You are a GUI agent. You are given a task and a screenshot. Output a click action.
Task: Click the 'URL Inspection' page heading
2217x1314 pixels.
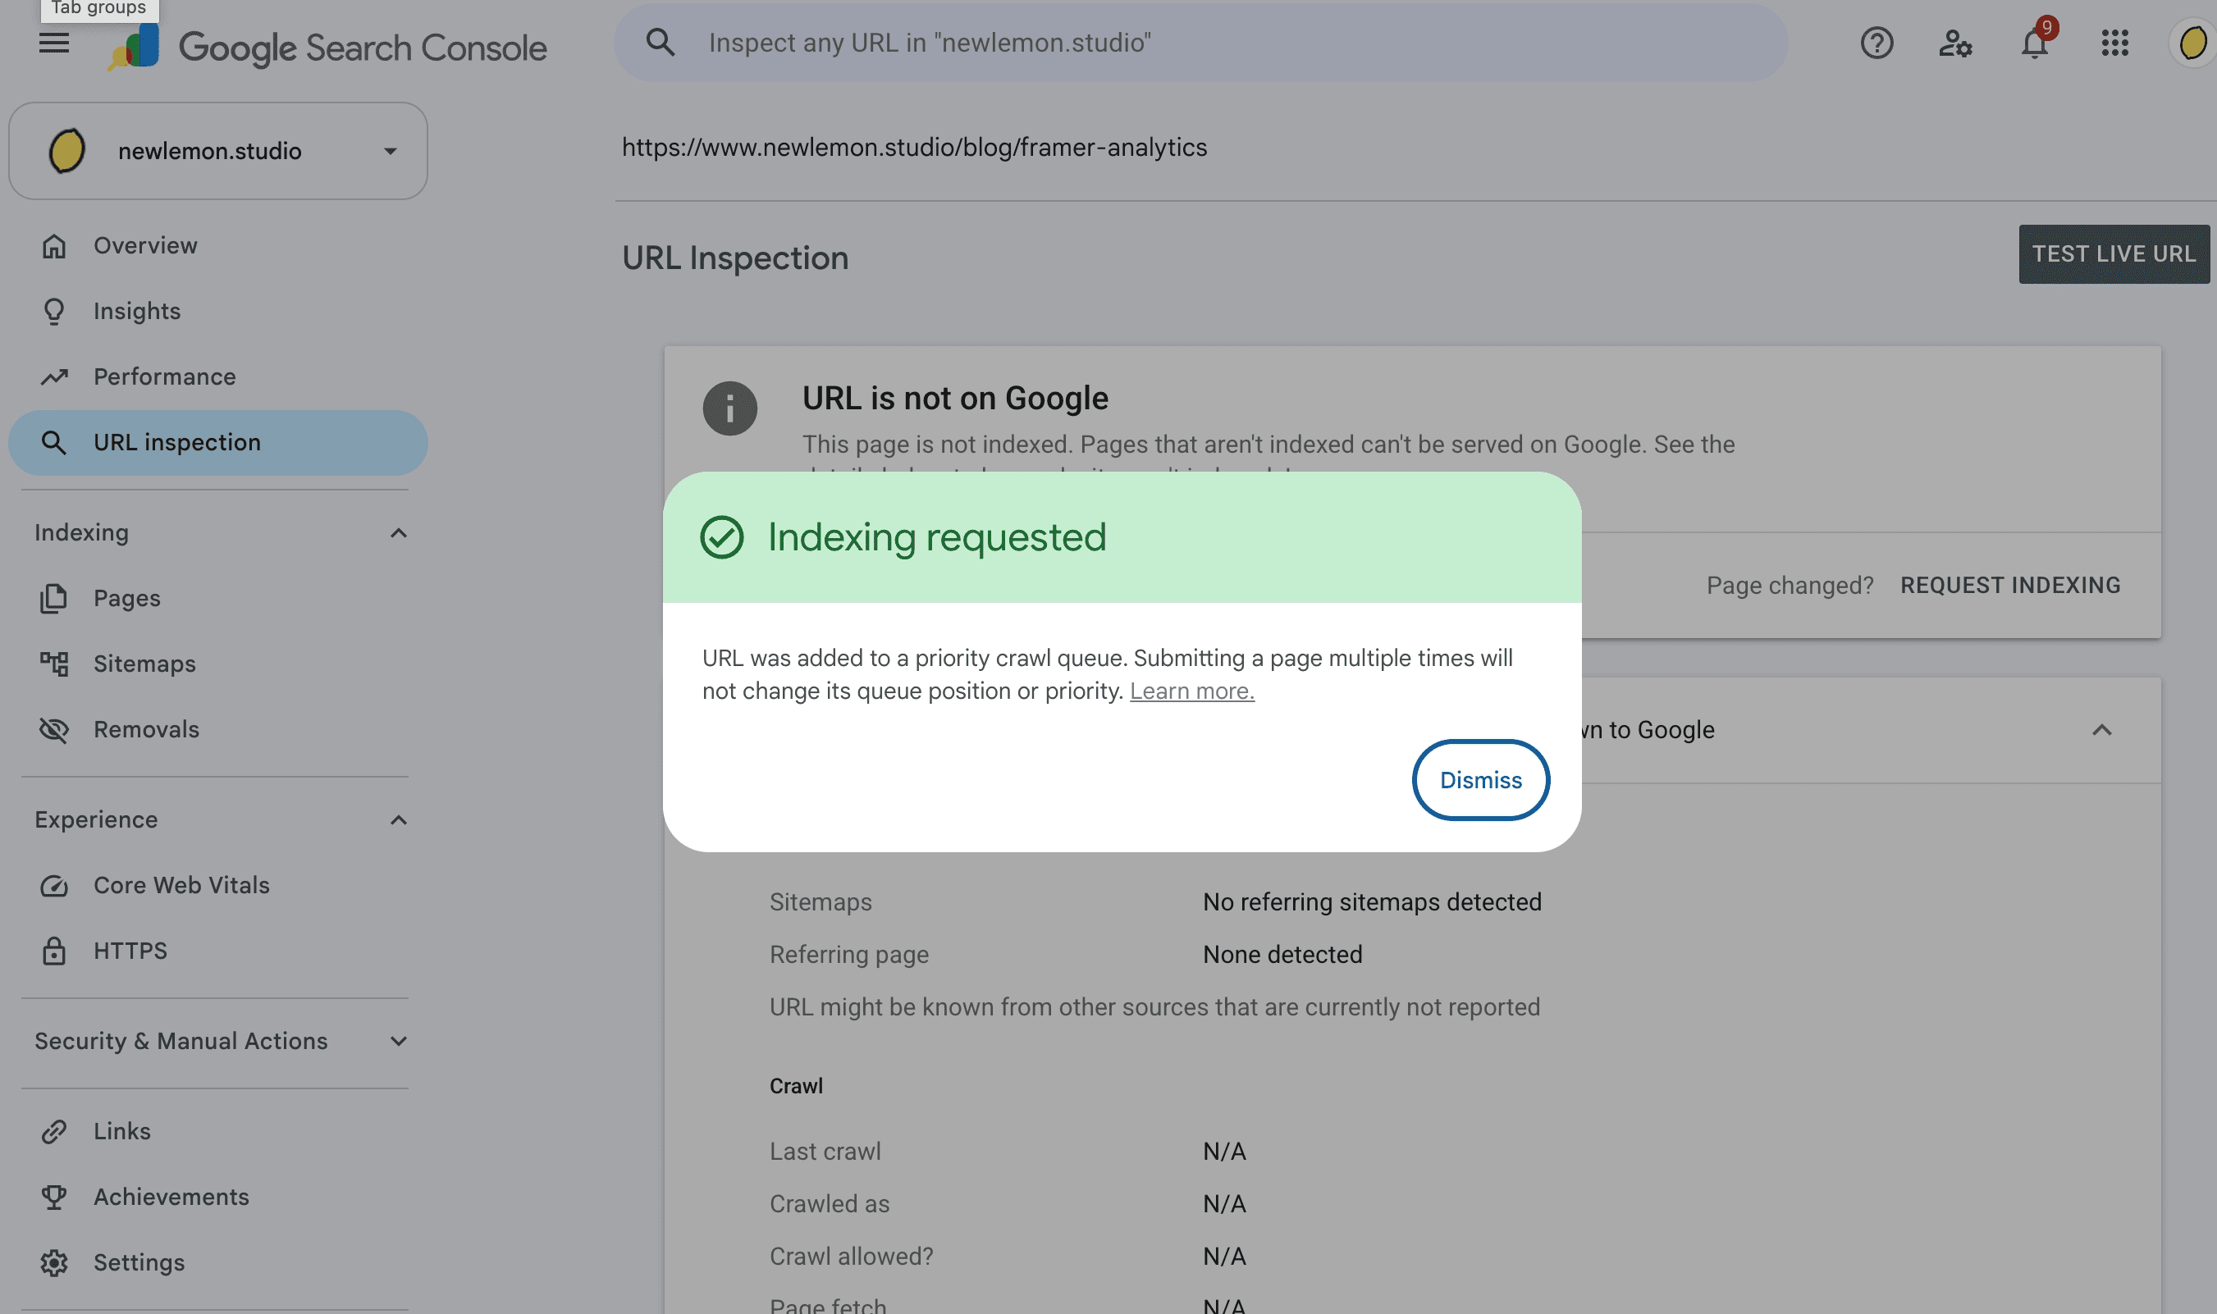(734, 258)
